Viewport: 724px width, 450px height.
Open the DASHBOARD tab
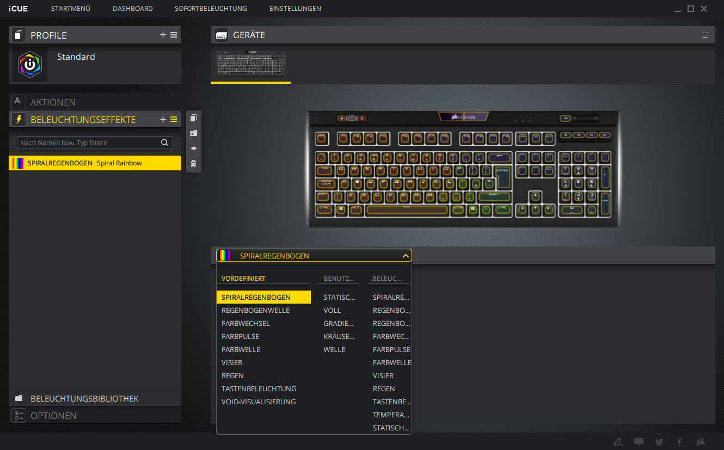[x=132, y=9]
